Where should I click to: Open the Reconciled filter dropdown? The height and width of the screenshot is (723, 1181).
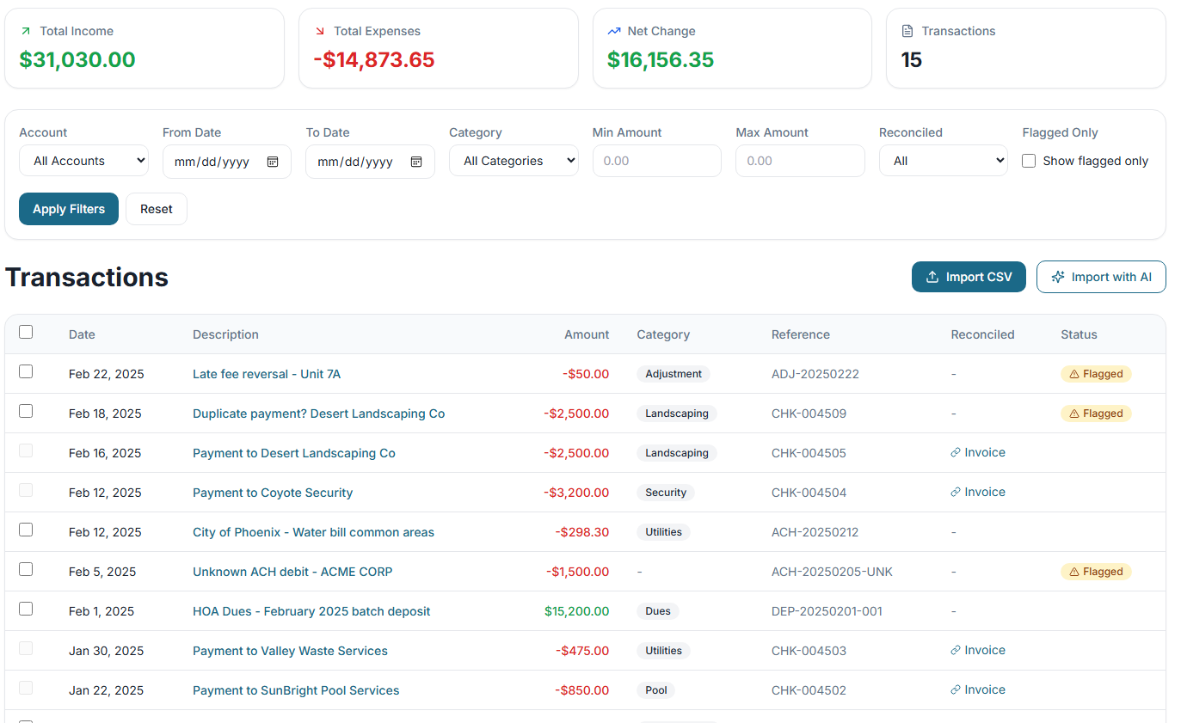[x=943, y=161]
